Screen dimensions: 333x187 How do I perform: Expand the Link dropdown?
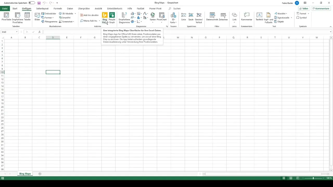pyautogui.click(x=234, y=22)
